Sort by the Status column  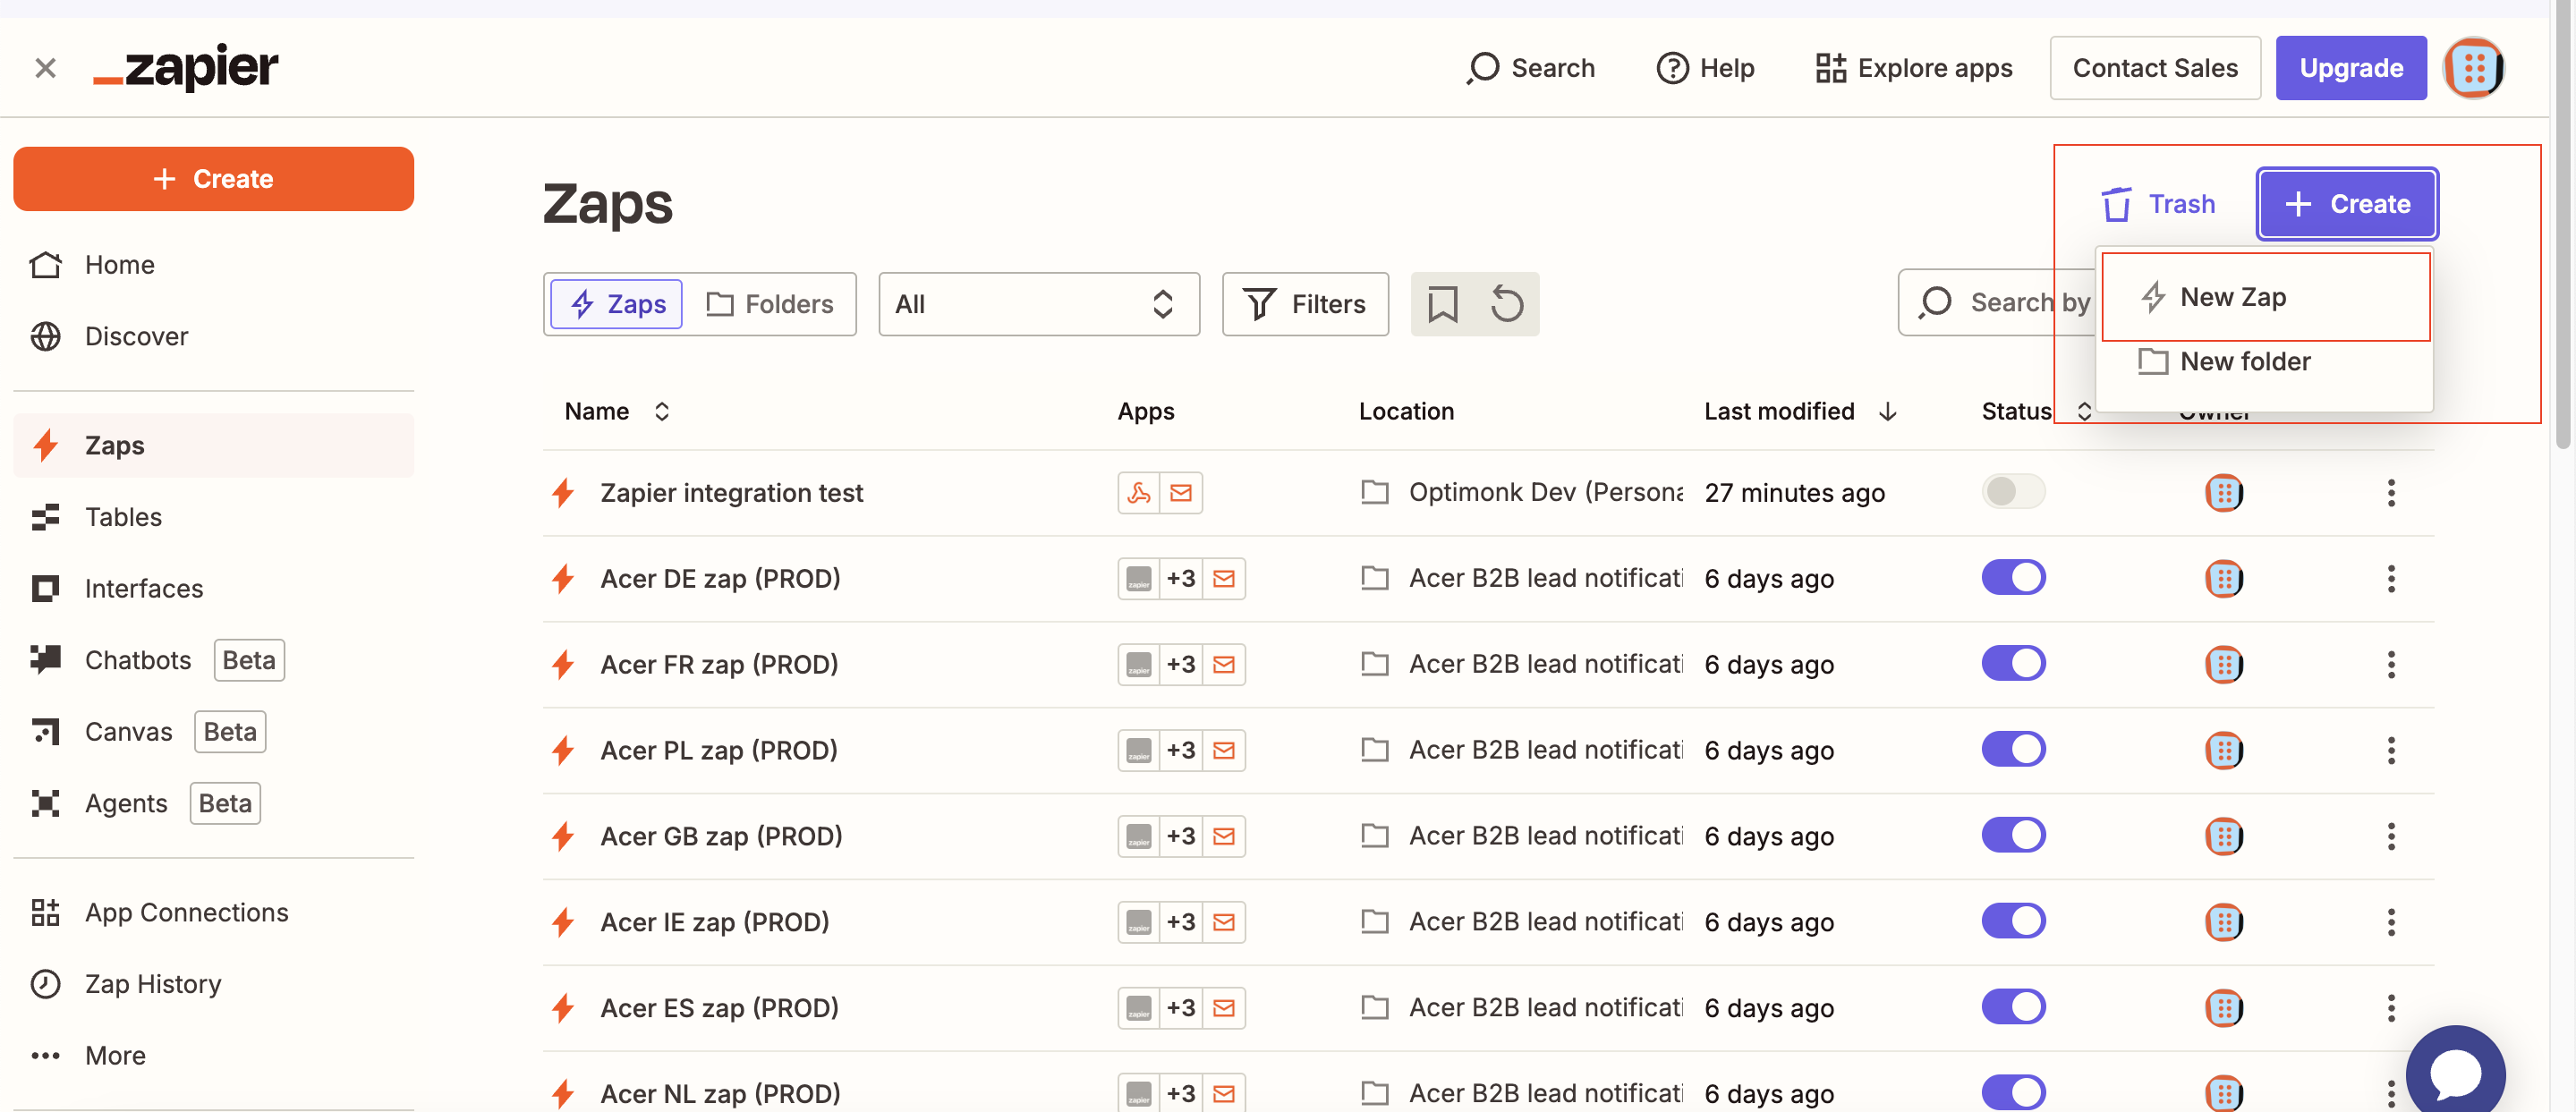tap(2036, 412)
